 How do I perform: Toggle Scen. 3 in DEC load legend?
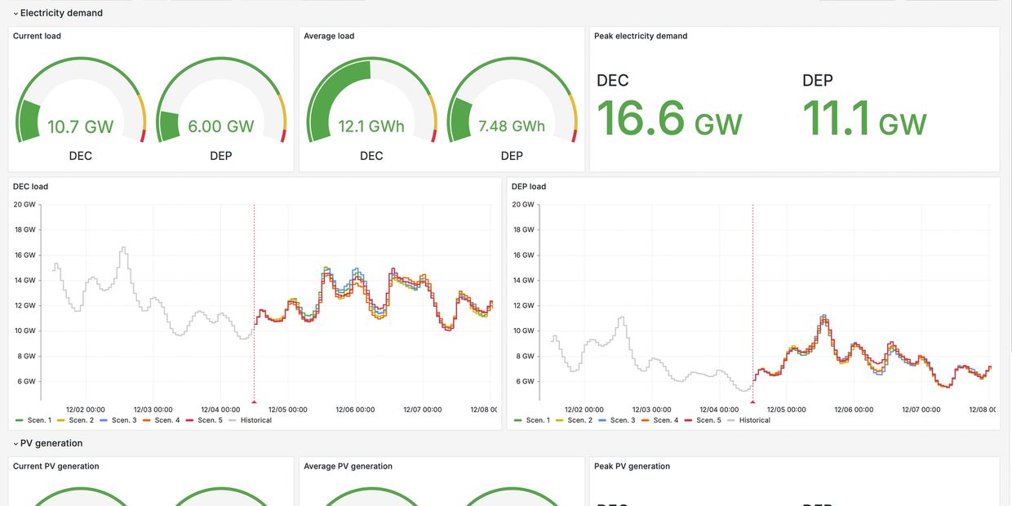tap(124, 420)
